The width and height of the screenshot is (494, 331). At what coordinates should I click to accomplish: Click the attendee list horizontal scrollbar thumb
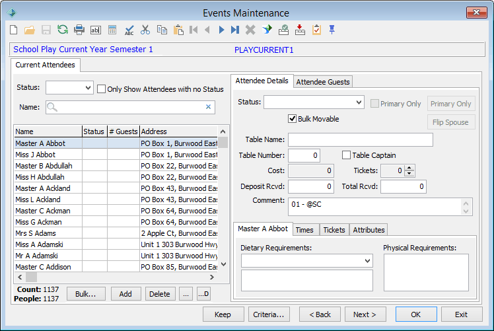pos(31,277)
